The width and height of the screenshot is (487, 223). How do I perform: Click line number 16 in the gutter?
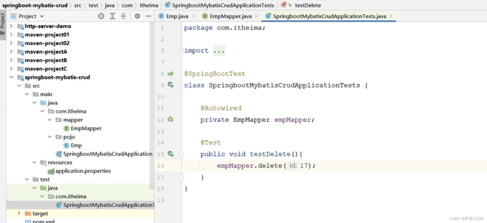[x=161, y=166]
